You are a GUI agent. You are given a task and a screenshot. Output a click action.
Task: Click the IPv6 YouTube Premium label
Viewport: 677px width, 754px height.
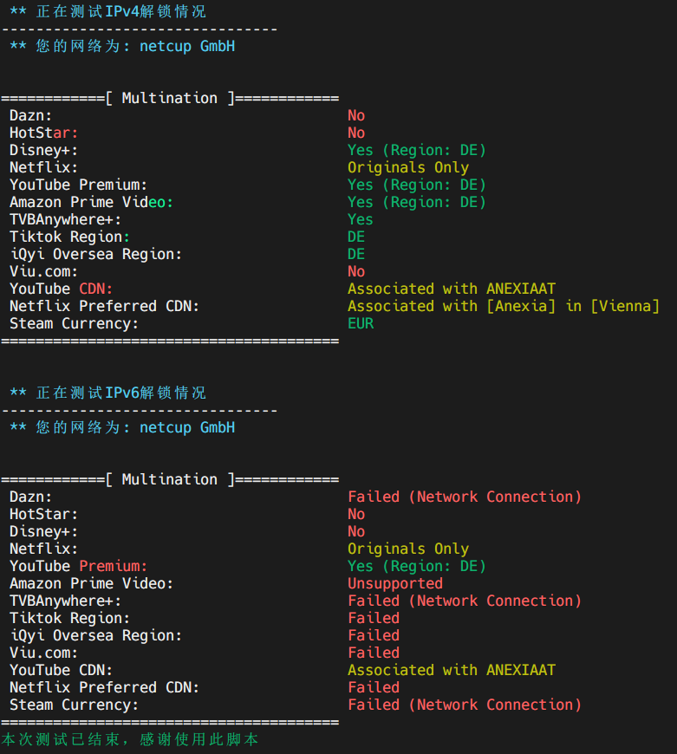tap(78, 566)
